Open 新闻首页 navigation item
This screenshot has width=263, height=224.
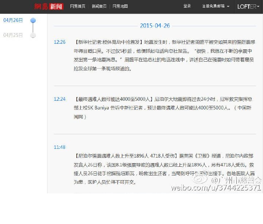99,6
